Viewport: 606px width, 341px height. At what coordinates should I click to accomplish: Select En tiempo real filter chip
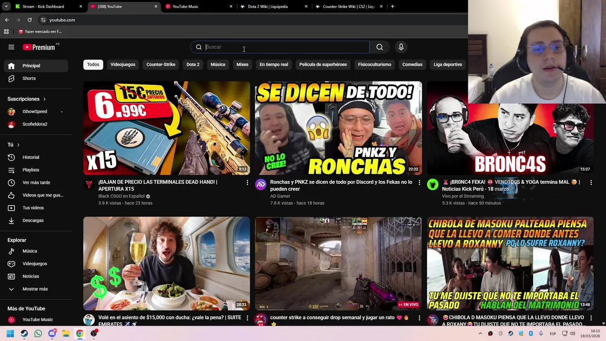[274, 64]
